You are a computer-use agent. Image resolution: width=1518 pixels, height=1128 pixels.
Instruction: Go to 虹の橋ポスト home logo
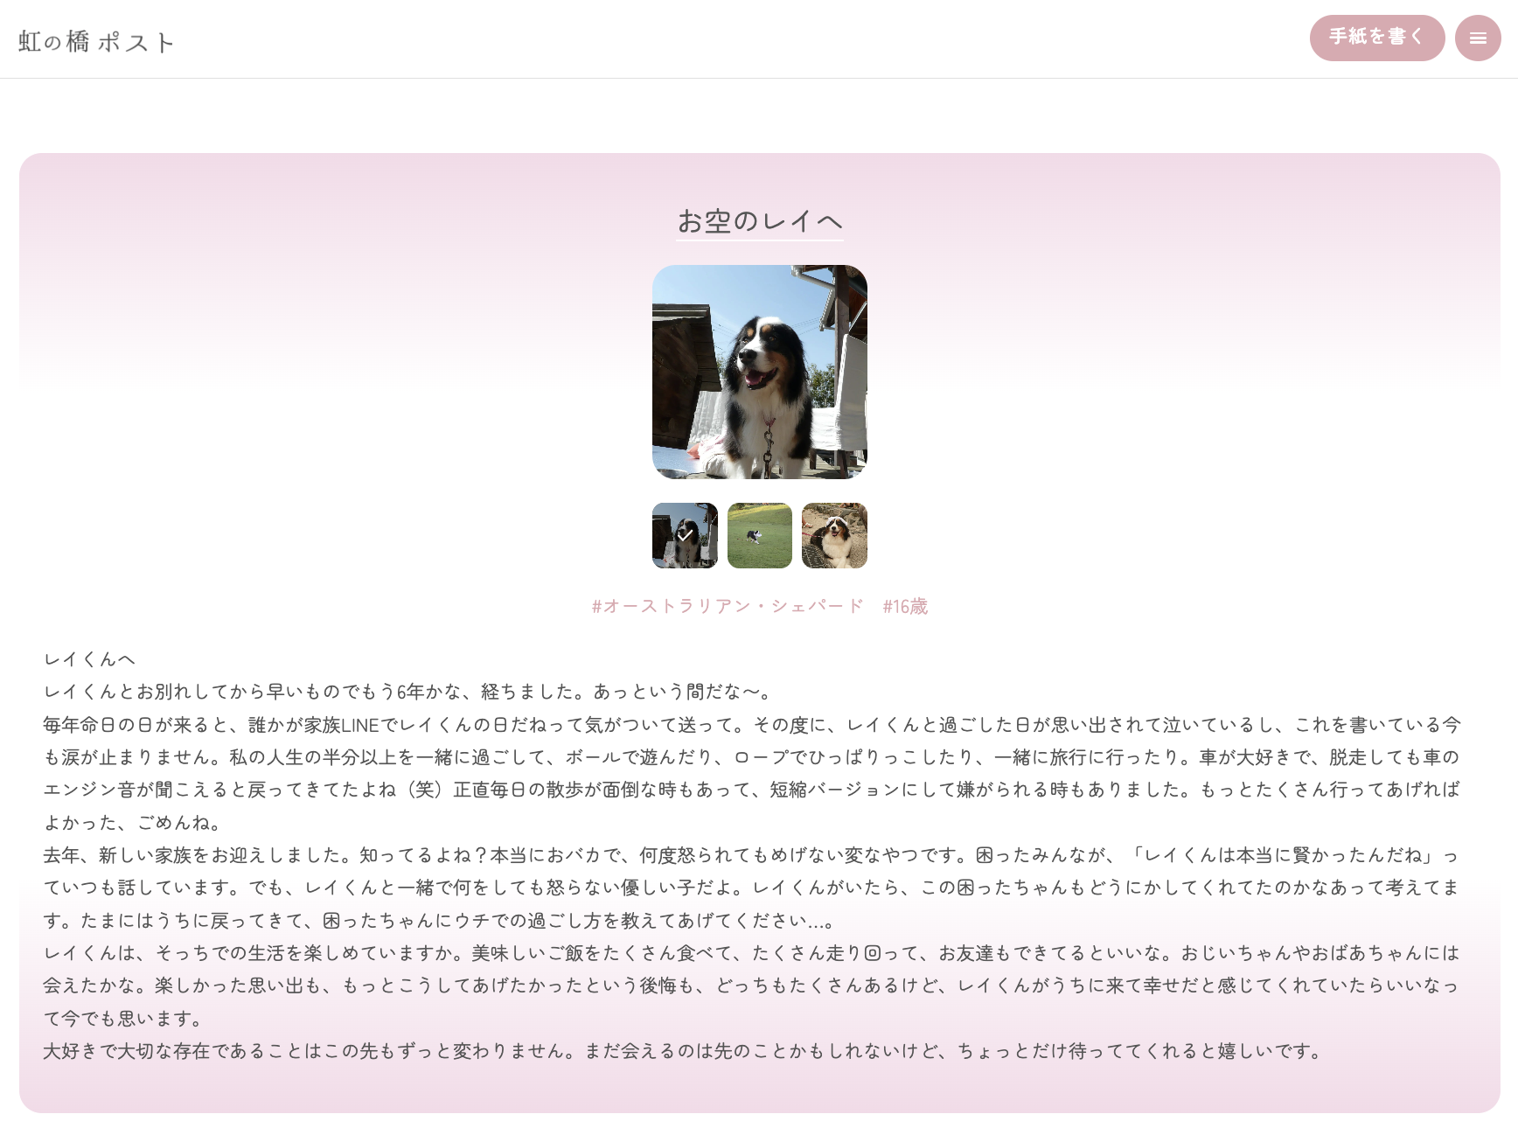(96, 41)
